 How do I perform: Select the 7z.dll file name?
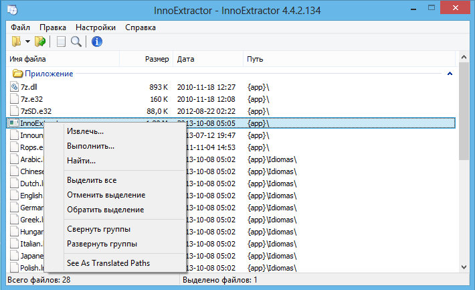[29, 87]
